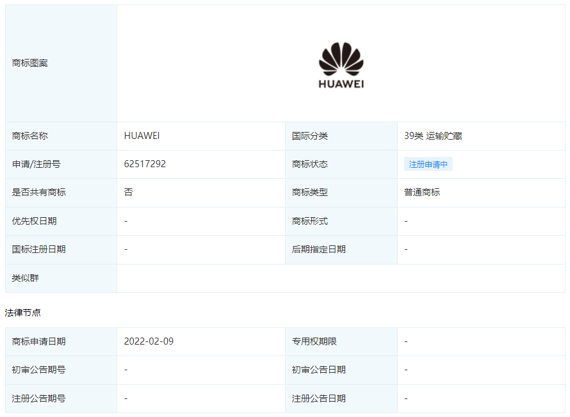This screenshot has width=570, height=417.
Task: Select the 39类 运输贮藏 classification value
Action: click(433, 136)
